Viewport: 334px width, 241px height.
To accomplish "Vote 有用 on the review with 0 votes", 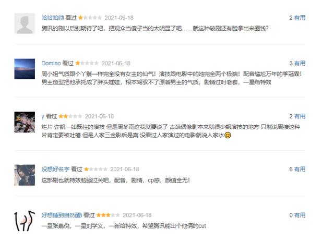I will (x=300, y=215).
